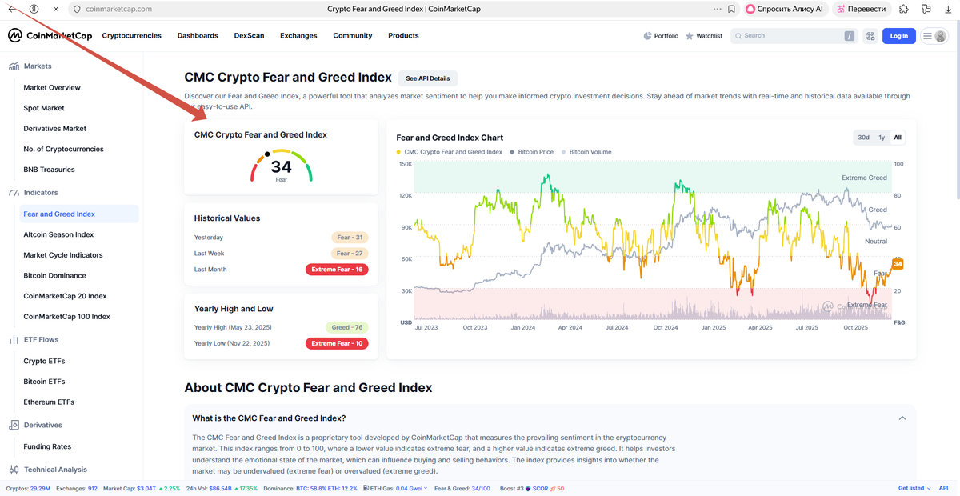The width and height of the screenshot is (960, 496).
Task: Select the 30d chart range
Action: coord(863,138)
